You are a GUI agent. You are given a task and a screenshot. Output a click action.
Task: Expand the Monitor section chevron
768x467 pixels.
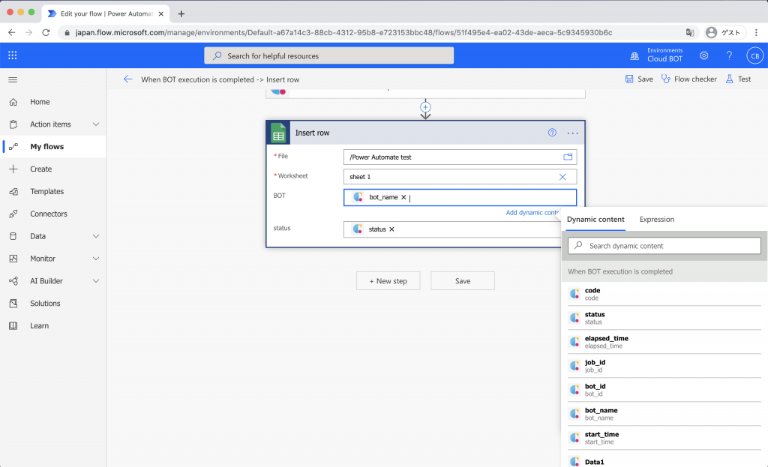pos(96,259)
